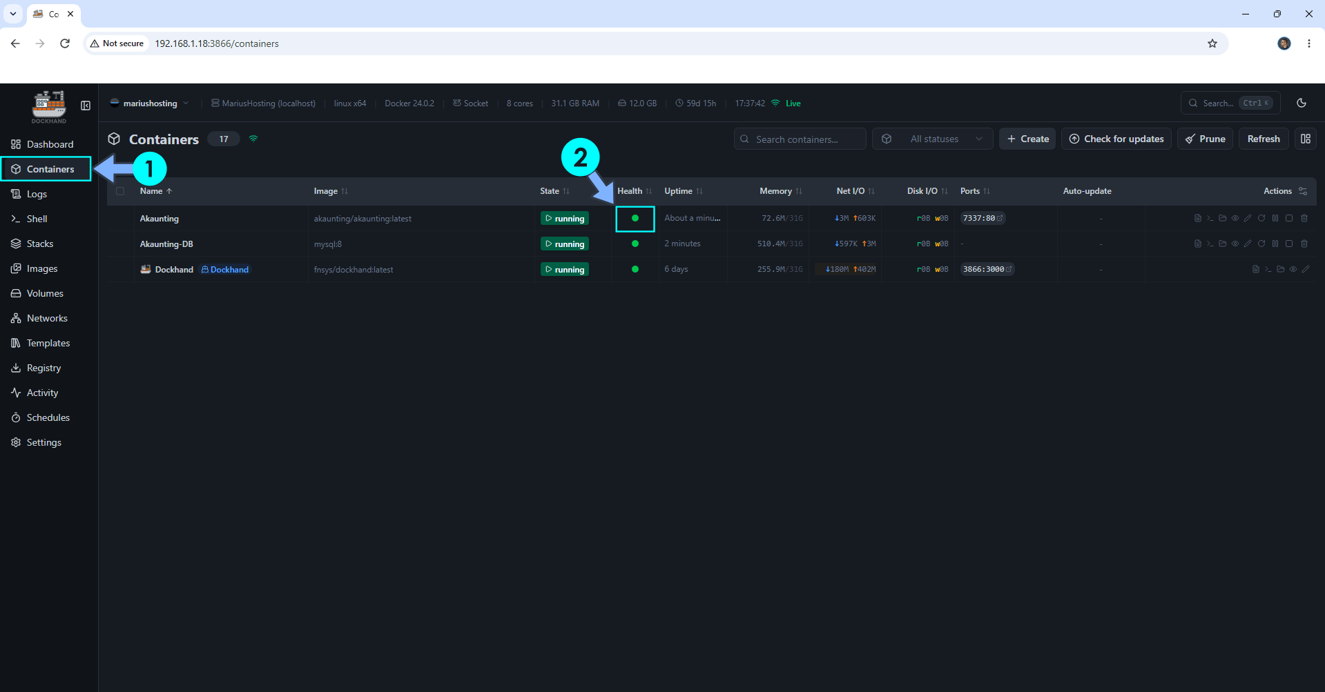Inspect Dockhand container via eye icon
Screen dimensions: 1325x692
[x=1293, y=269]
